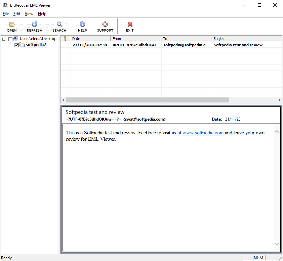This screenshot has height=261, width=283.
Task: Sort emails by the To column header
Action: point(186,38)
